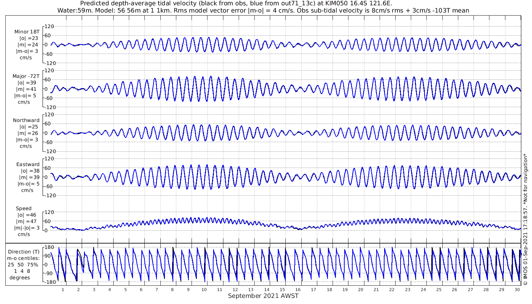Click the day "20" label on the date axis
This screenshot has width=532, height=304.
click(360, 290)
